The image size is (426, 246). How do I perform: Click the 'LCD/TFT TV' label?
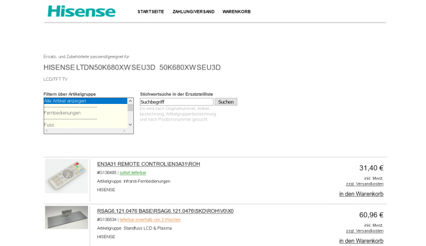(x=55, y=79)
